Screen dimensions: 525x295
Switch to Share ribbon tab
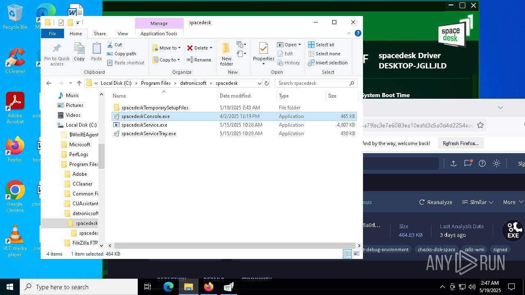[x=100, y=34]
